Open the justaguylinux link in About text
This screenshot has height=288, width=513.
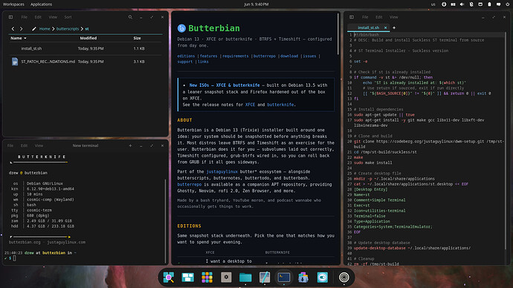click(x=222, y=171)
